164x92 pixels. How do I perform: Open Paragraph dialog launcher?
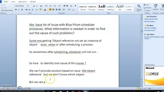[76, 13]
